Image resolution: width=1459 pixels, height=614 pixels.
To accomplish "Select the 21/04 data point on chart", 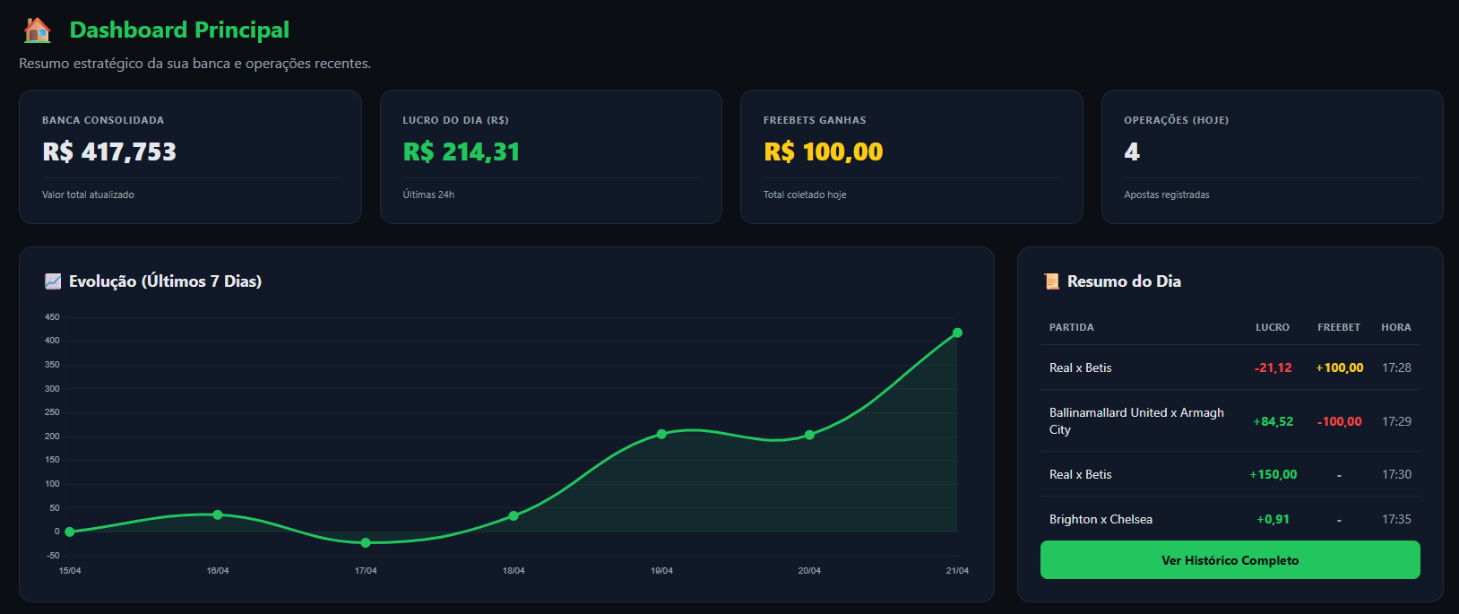I will pyautogui.click(x=957, y=333).
